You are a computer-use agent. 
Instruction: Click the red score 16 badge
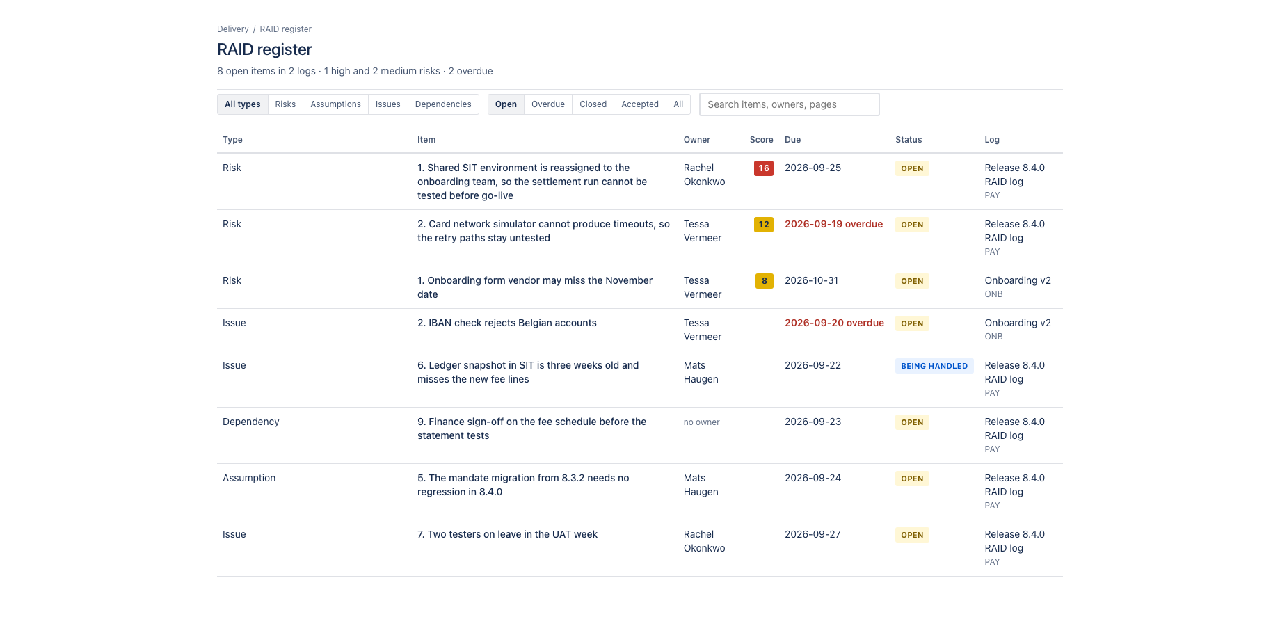[764, 168]
